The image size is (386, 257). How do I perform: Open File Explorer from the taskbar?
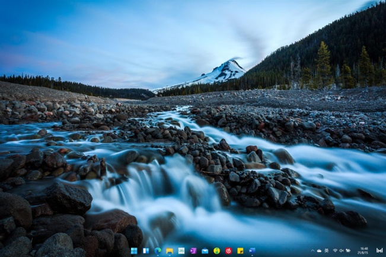point(170,250)
